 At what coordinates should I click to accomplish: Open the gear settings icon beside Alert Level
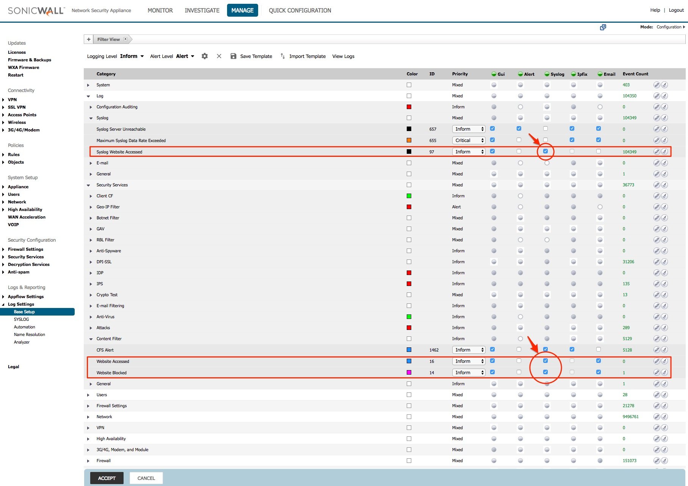pos(205,56)
